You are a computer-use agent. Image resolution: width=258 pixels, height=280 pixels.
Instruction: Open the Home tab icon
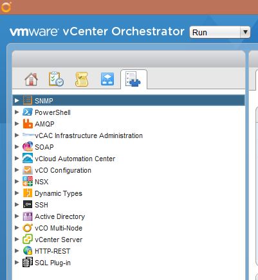point(32,79)
